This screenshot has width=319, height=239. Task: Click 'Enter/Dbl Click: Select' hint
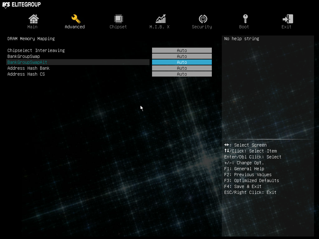[x=253, y=157]
